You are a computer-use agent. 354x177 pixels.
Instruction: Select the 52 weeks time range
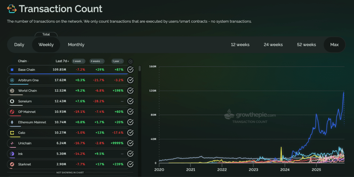[x=306, y=45]
